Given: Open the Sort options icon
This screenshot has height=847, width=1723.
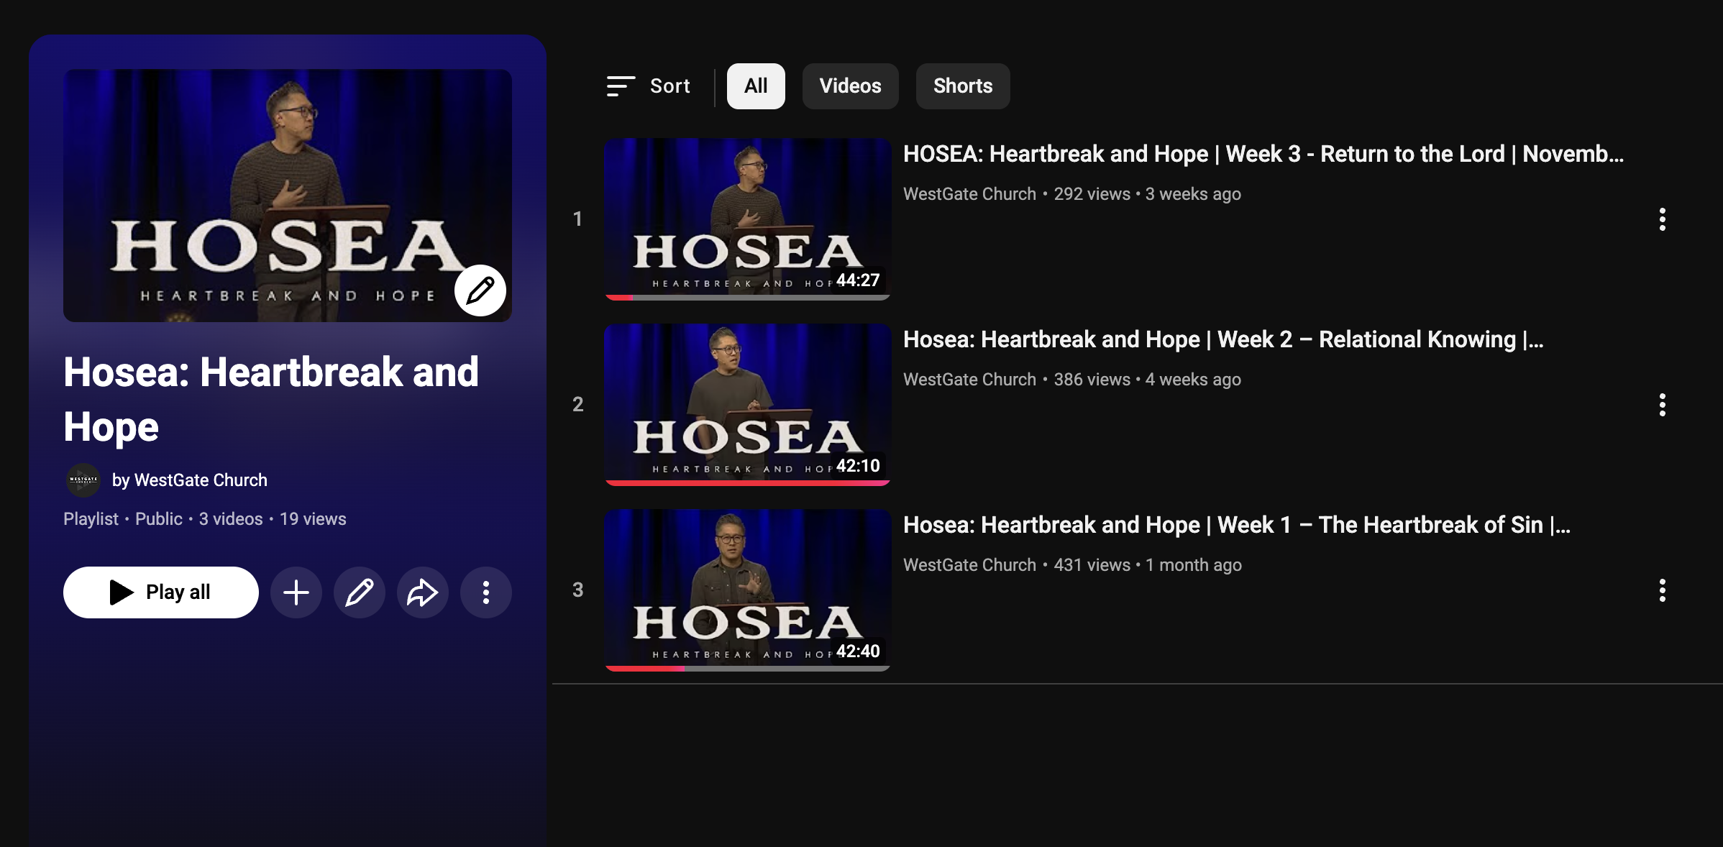Looking at the screenshot, I should [x=621, y=86].
